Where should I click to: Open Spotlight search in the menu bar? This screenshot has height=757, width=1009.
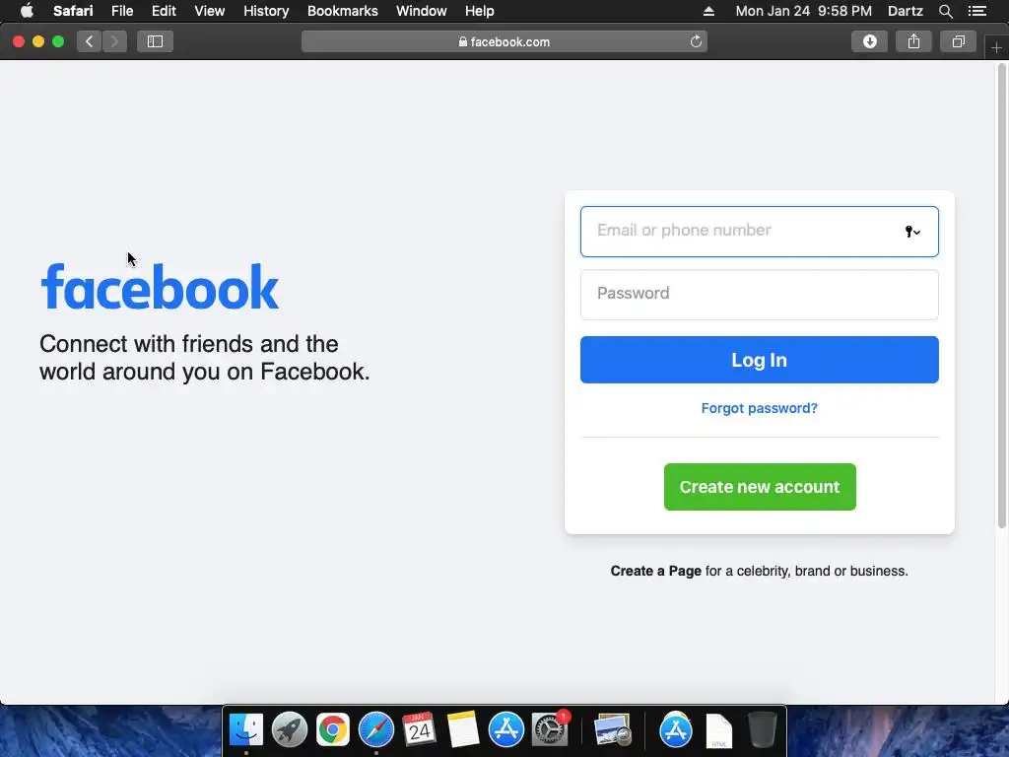pyautogui.click(x=945, y=11)
